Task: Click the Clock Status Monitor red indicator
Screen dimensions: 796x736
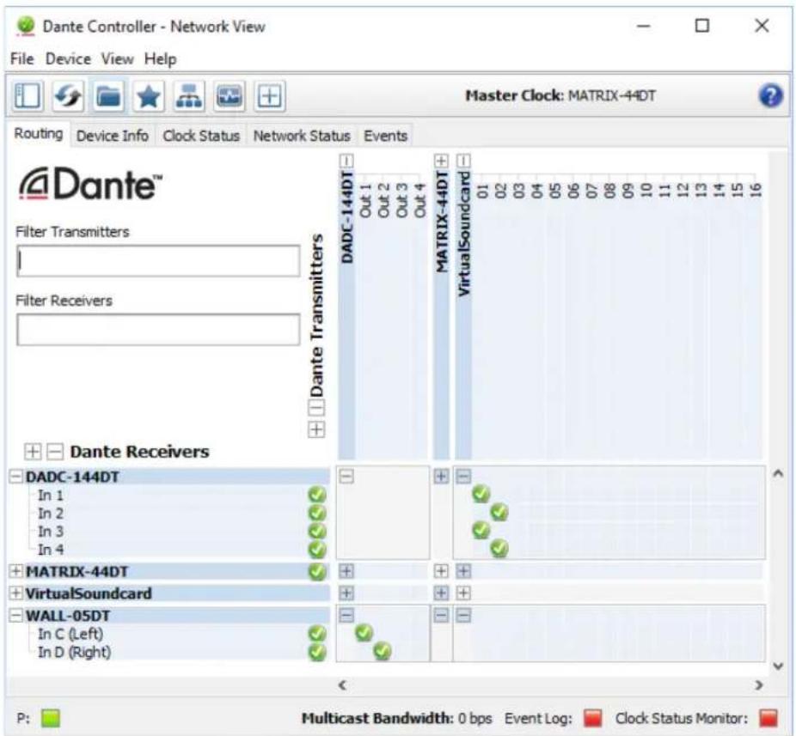Action: pyautogui.click(x=768, y=718)
